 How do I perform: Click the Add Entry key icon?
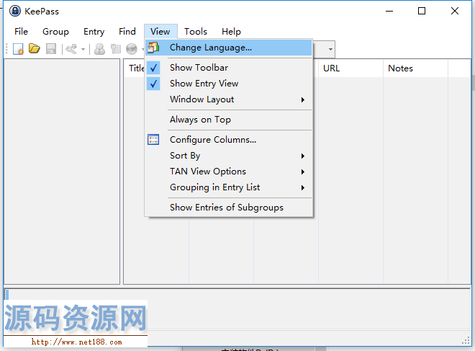[x=71, y=48]
